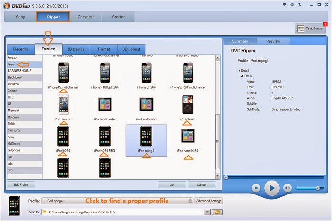Choose the iPhone5.h264 profile icon
This screenshot has height=221, width=332.
[x=146, y=73]
